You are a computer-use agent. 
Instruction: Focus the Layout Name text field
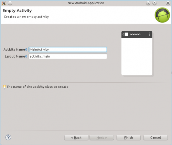pyautogui.click(x=68, y=57)
